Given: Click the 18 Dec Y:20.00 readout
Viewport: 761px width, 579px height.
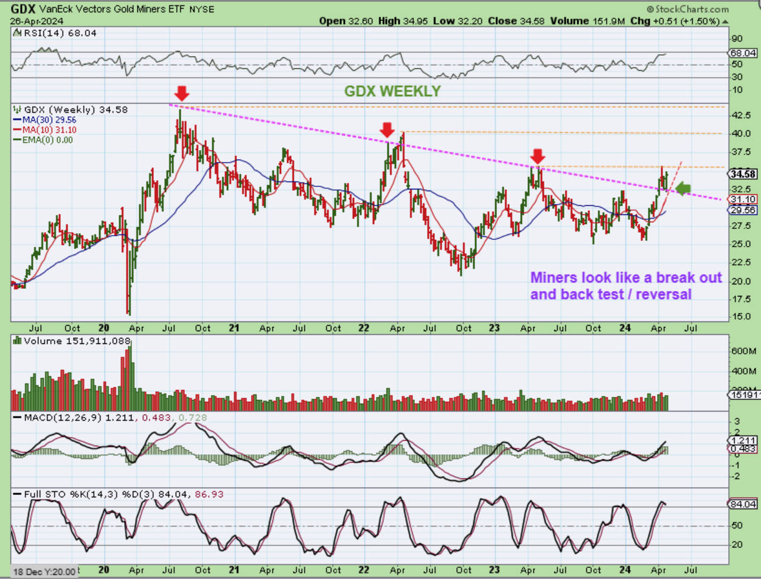Looking at the screenshot, I should pos(45,572).
